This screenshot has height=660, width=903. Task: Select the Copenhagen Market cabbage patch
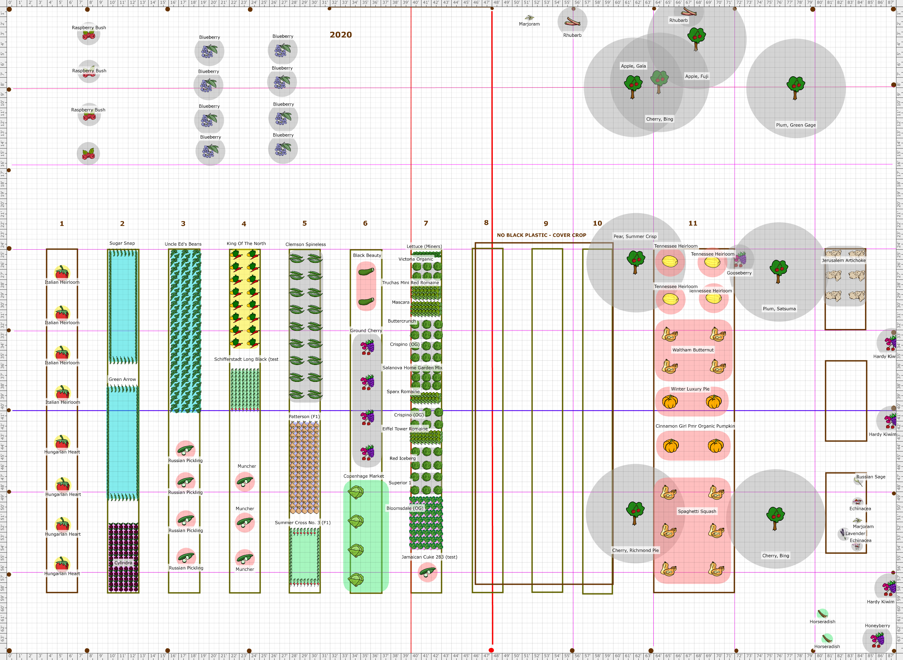click(366, 536)
